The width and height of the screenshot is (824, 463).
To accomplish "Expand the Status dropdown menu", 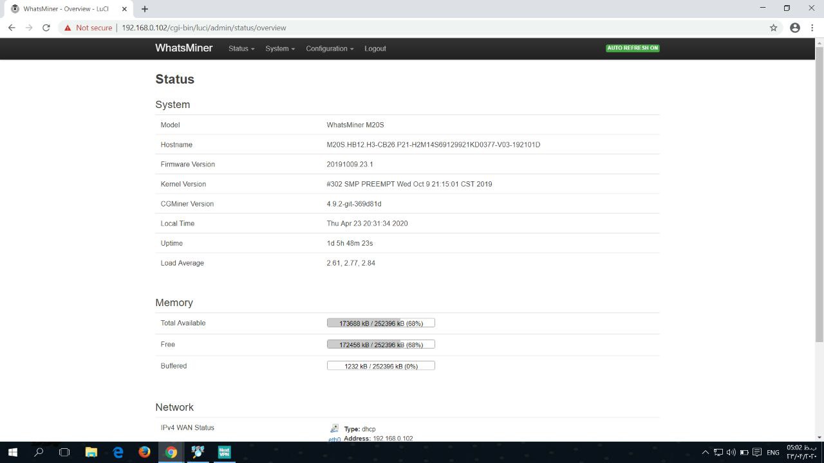I will tap(241, 48).
